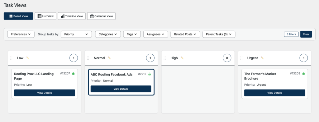Screen dimensions: 319x122
Task: Grab the drag handle of the High column
Action: [x=165, y=58]
